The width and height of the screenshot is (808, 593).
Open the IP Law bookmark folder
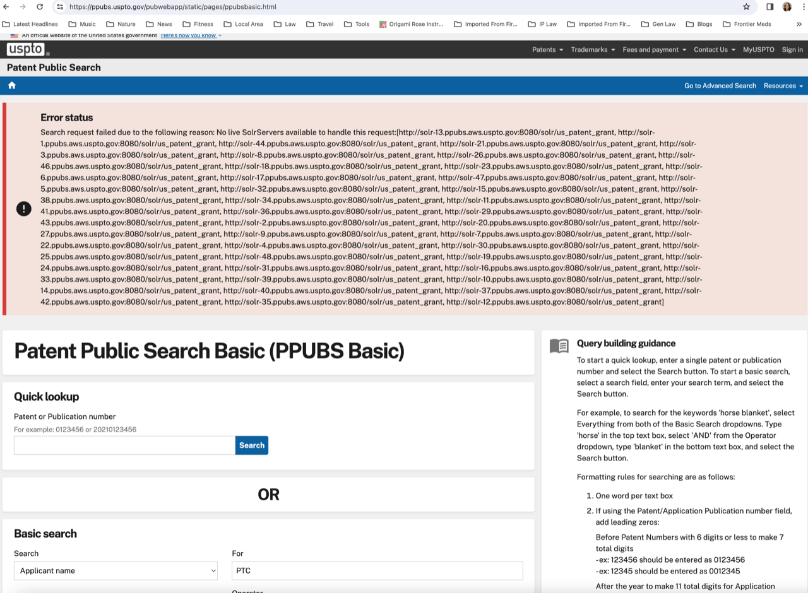pos(542,24)
